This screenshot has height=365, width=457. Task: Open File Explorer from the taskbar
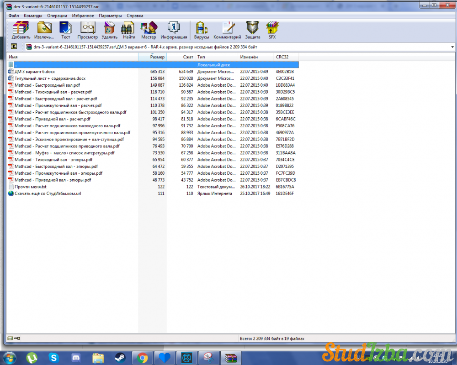[x=98, y=358]
